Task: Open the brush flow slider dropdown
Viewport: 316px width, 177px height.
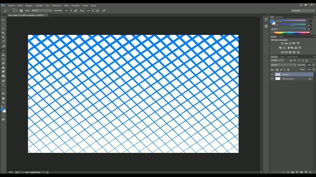Action: [93, 11]
